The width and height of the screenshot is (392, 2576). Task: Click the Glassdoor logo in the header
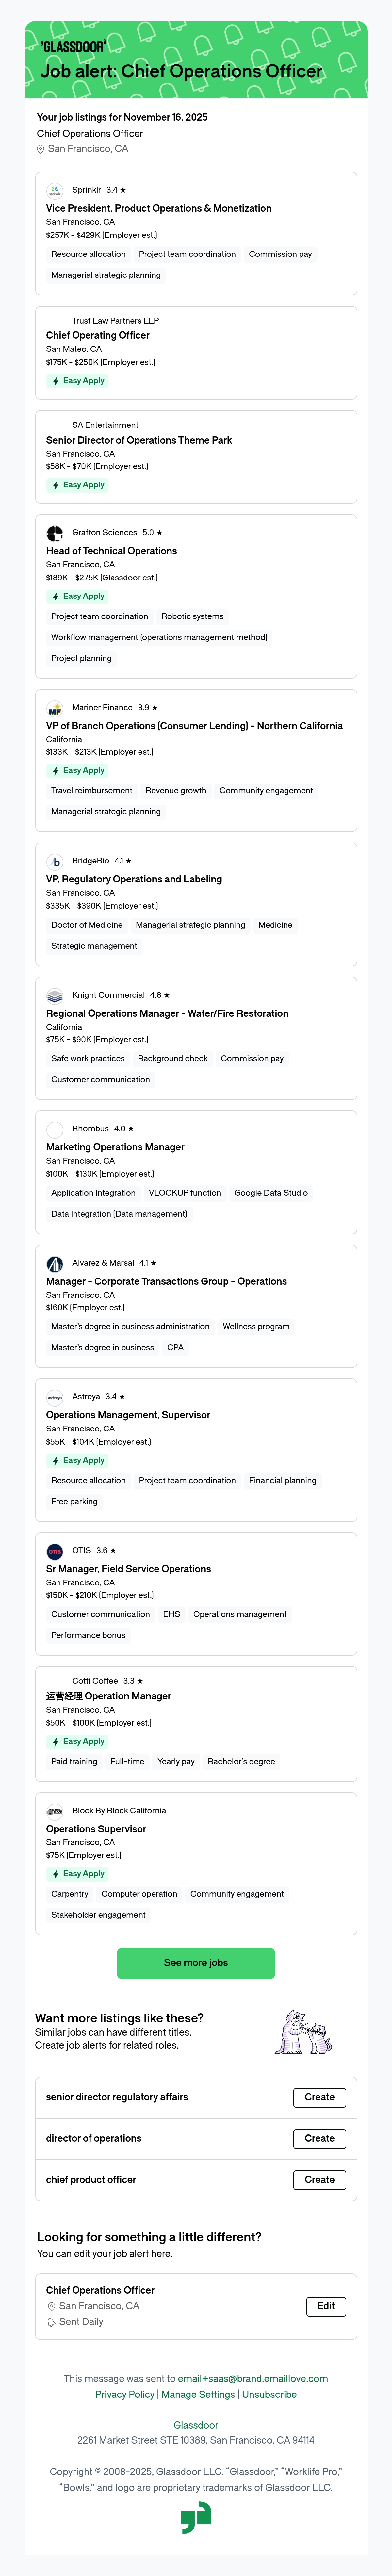coord(73,46)
